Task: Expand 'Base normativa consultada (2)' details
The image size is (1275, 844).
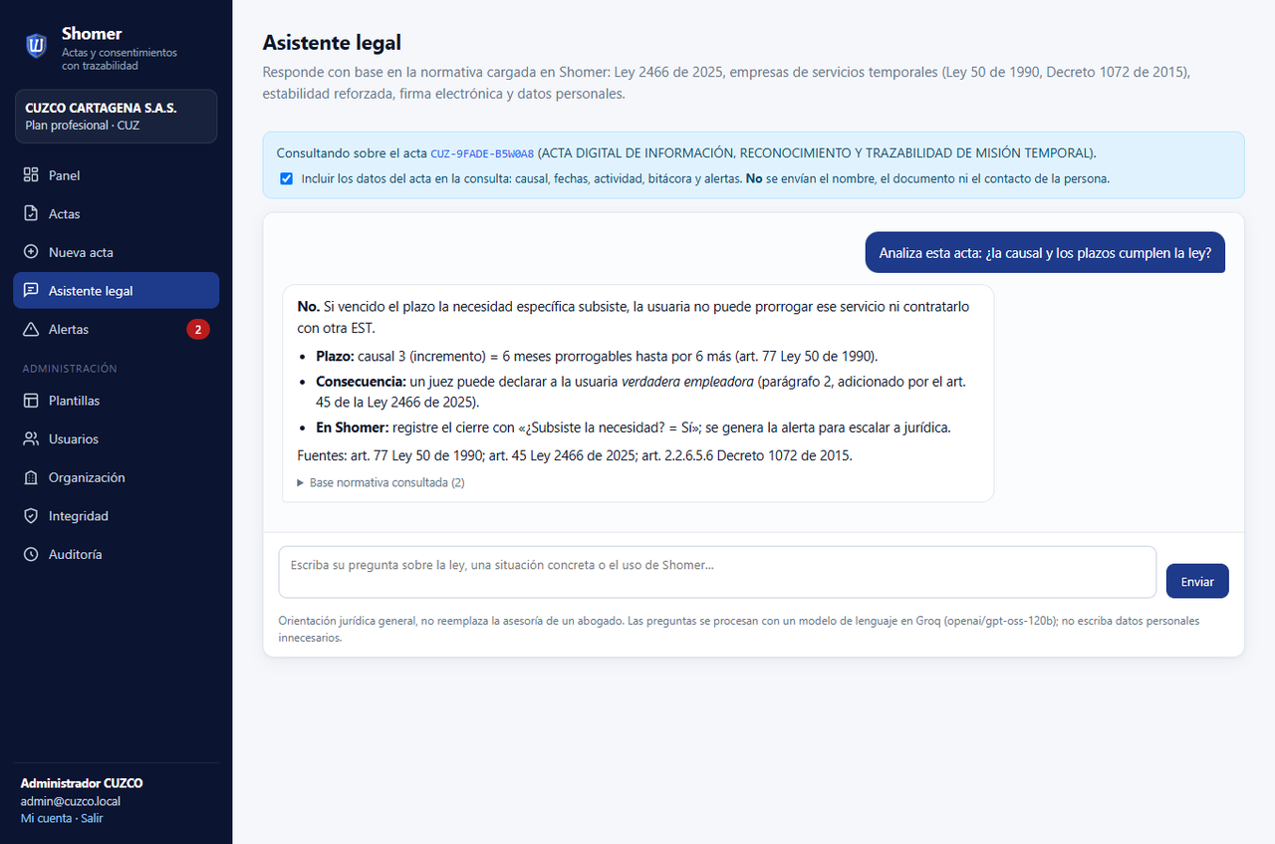Action: [x=382, y=482]
